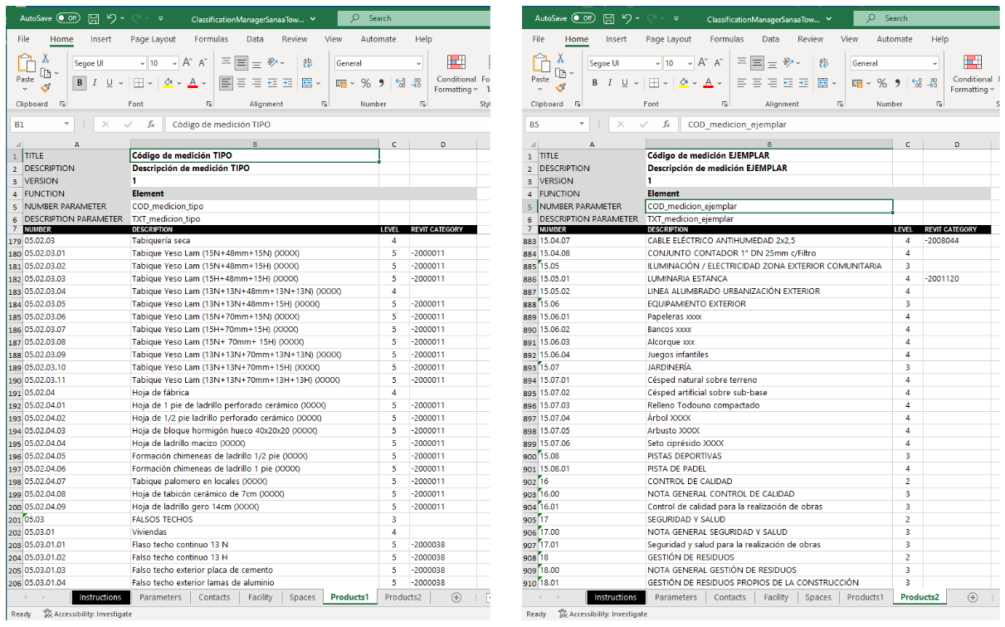Click Undo arrow in left Excel window
Viewport: 1005px width, 627px height.
click(x=113, y=17)
